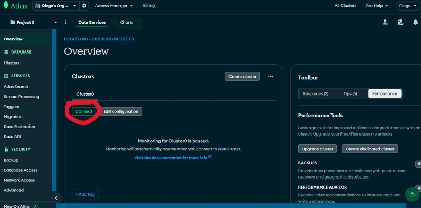Go to Billing
421x208 pixels.
click(149, 6)
